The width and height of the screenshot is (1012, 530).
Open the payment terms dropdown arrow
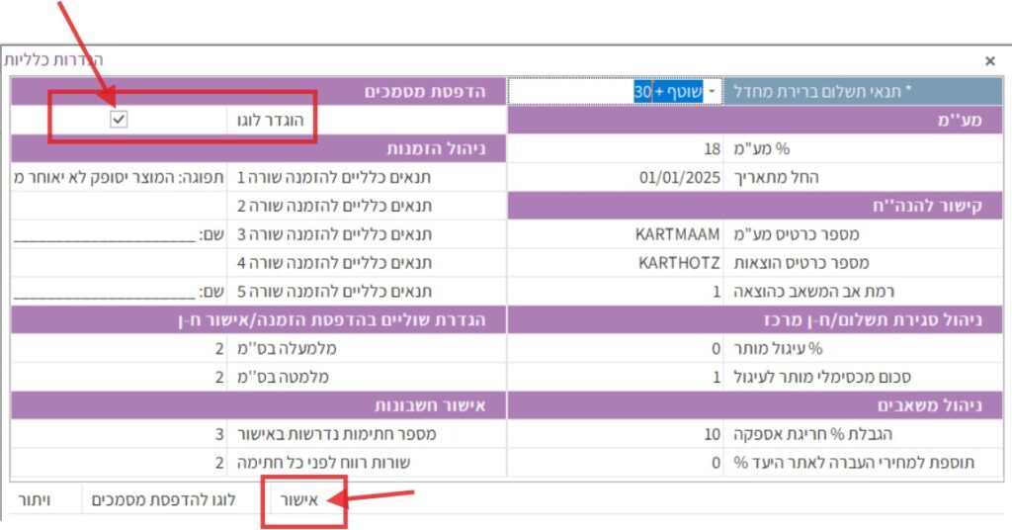[711, 91]
